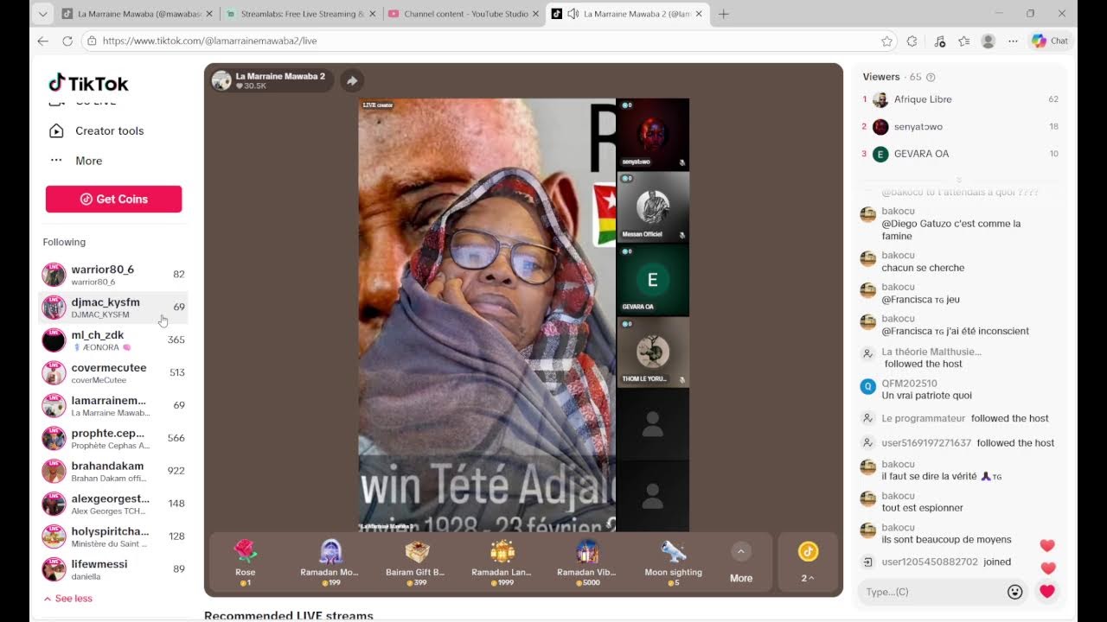
Task: Open djmac_kysfm live stream
Action: (113, 308)
